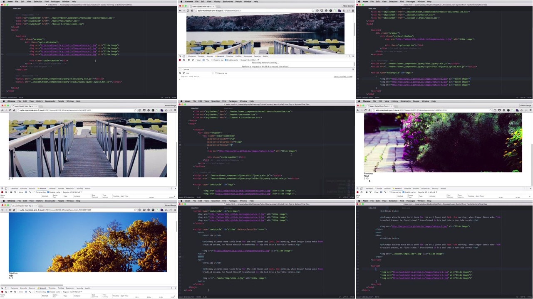Open Packages menu in center Atom window
533x299 pixels.
233,101
